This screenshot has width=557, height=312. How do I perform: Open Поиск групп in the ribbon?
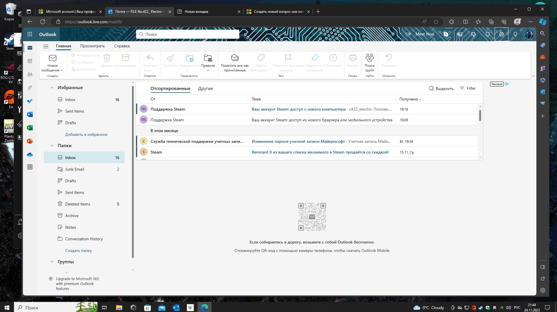tap(370, 63)
